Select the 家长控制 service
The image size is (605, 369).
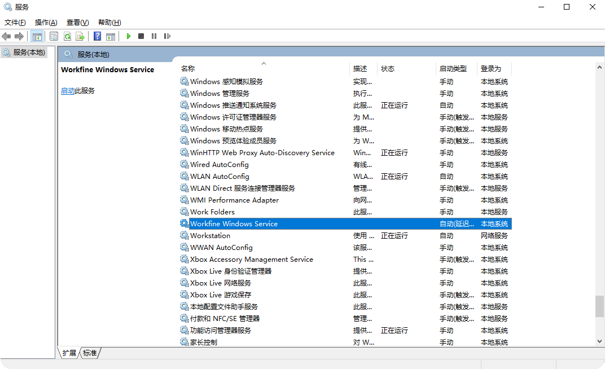(x=345, y=341)
